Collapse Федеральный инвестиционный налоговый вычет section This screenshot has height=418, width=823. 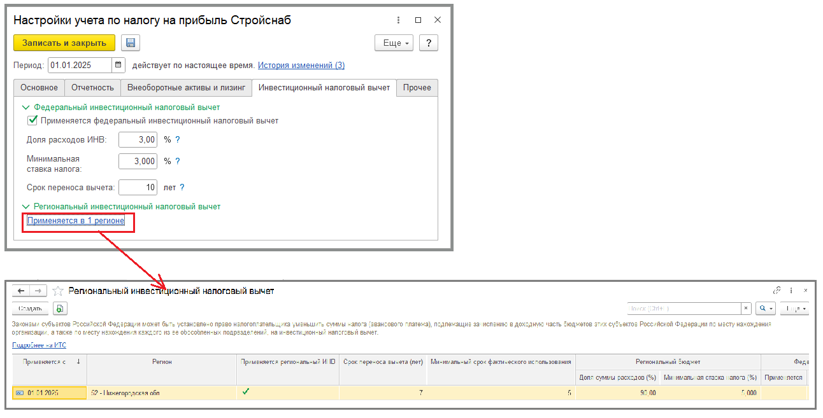tap(26, 108)
